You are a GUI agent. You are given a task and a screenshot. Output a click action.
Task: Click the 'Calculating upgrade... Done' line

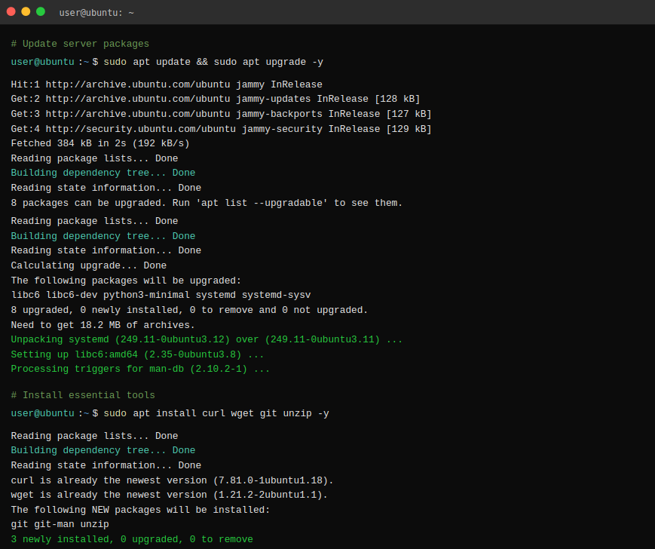(x=88, y=265)
